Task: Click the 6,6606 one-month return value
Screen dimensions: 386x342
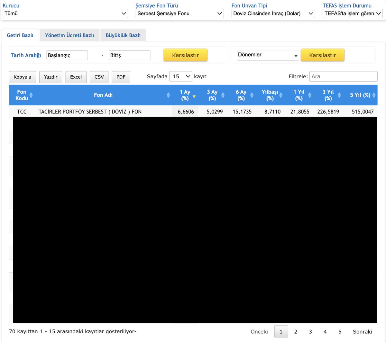Action: click(x=186, y=112)
